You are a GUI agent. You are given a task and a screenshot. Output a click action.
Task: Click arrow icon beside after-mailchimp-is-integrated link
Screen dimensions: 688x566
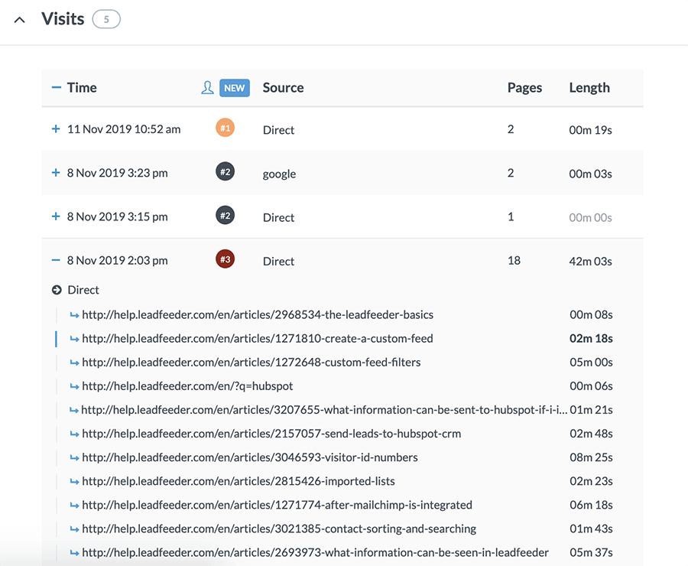click(x=75, y=506)
